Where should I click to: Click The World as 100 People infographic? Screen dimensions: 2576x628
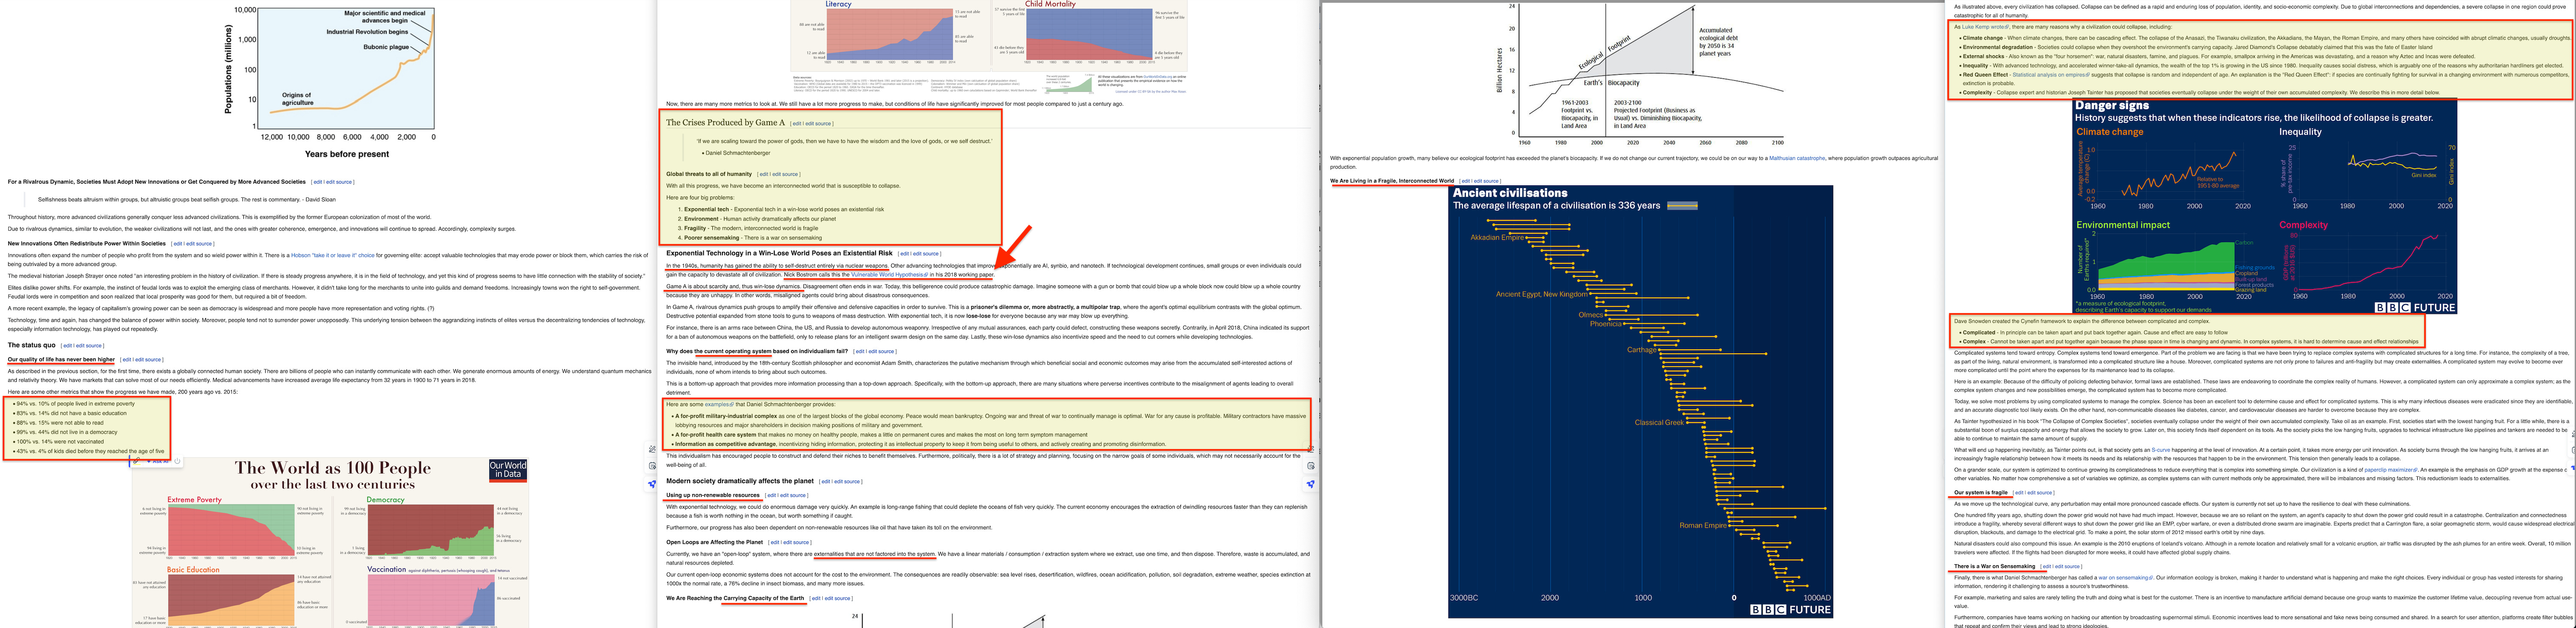pyautogui.click(x=330, y=543)
